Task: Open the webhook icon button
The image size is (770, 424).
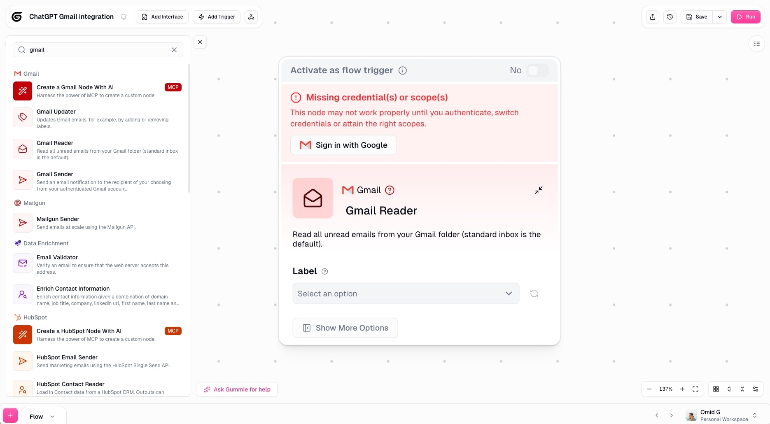Action: coord(251,17)
